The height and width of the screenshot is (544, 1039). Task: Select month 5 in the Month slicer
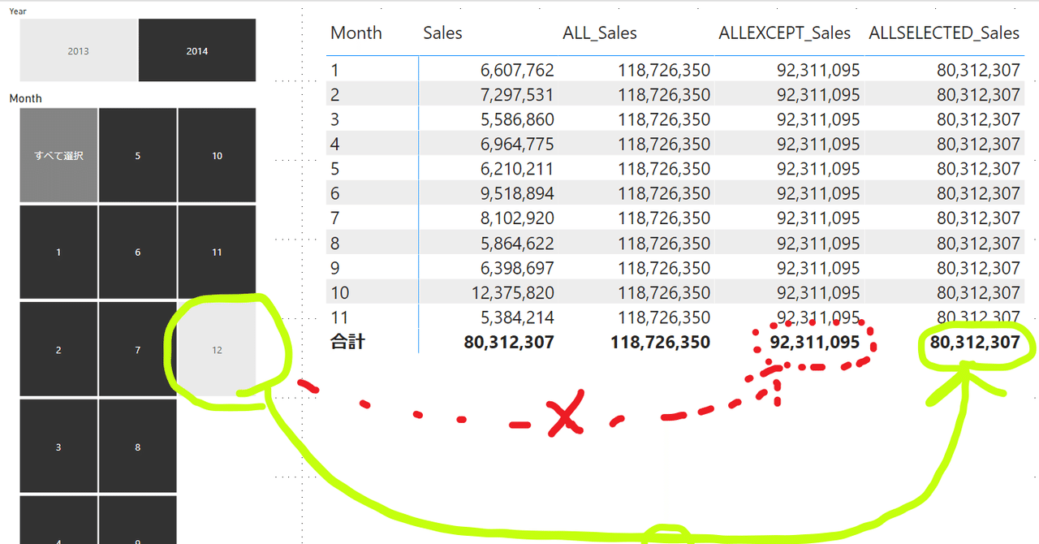(137, 154)
